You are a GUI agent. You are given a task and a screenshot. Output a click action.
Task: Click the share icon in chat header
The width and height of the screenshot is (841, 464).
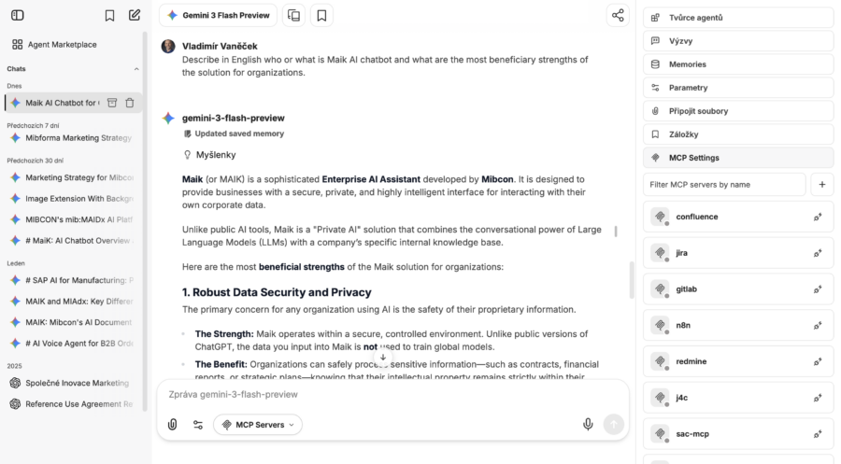(617, 15)
